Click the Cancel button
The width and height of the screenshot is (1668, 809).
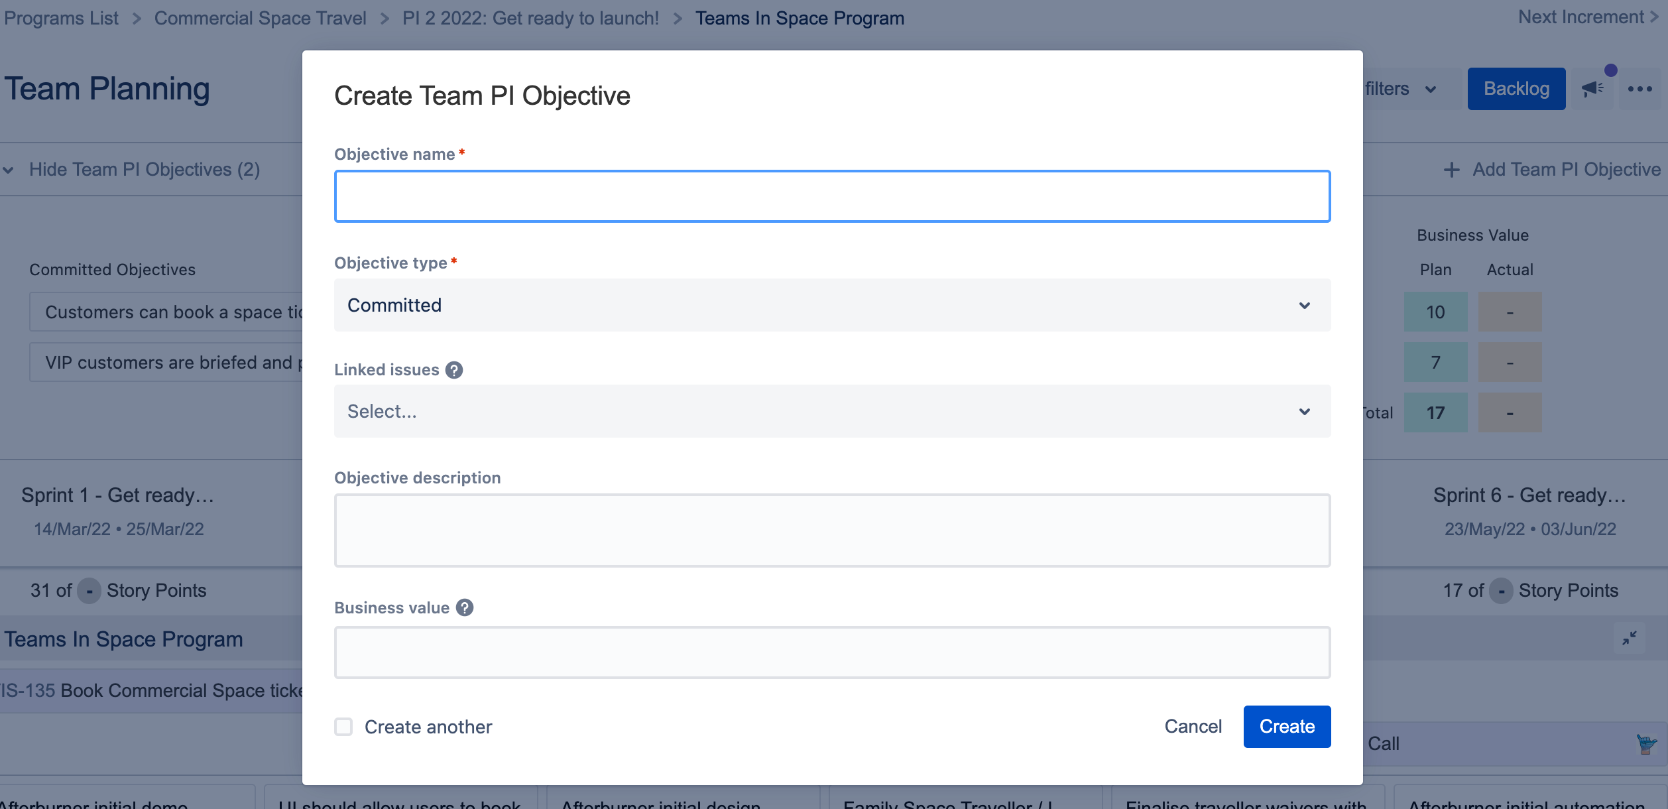(1192, 726)
